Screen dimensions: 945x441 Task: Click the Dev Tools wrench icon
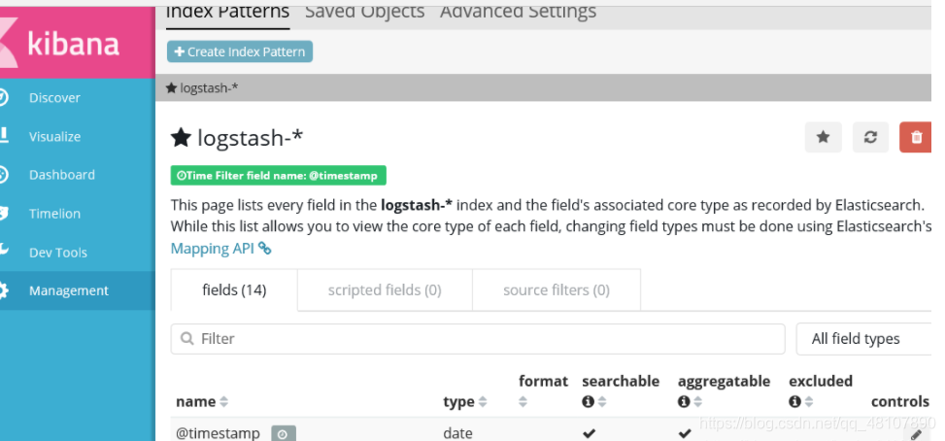pyautogui.click(x=3, y=252)
